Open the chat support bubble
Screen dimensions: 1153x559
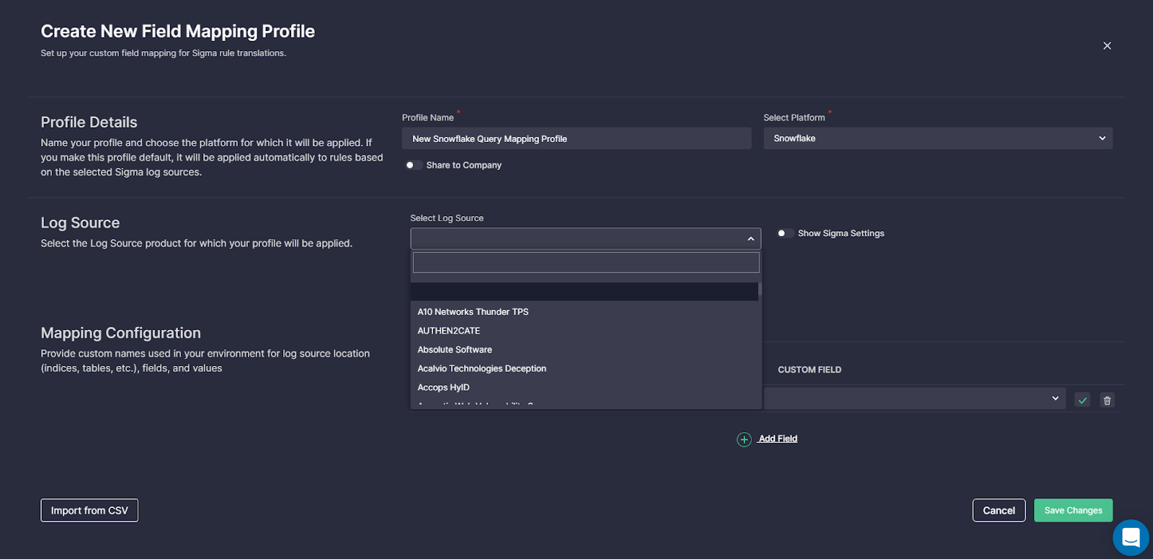click(x=1130, y=537)
